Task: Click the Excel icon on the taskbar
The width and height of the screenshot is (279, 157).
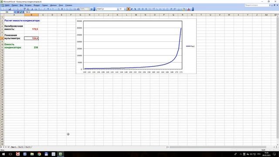Action: (61, 154)
